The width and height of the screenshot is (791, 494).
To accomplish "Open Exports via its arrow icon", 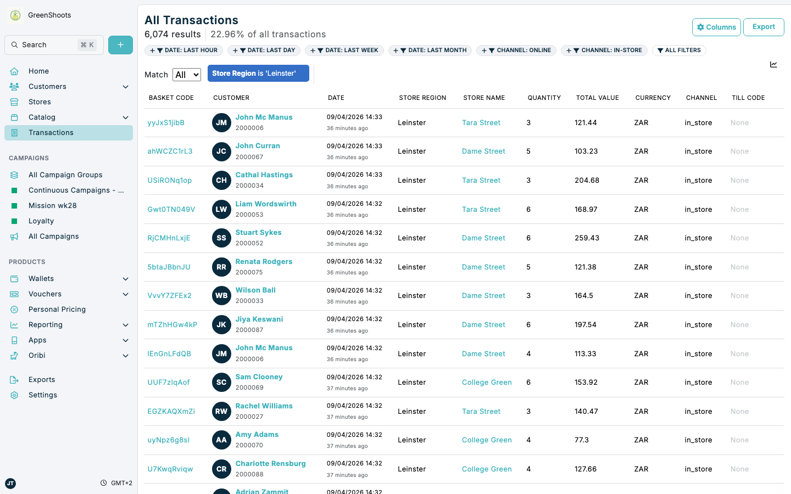I will (x=15, y=379).
